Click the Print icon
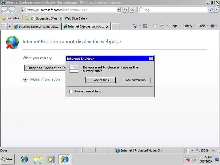Image resolution: width=220 pixels, height=165 pixels. [162, 26]
